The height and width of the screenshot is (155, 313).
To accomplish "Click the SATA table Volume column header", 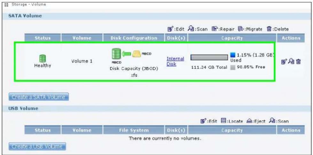I will [x=82, y=38].
